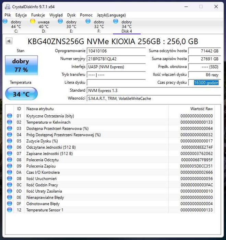
Task: Select the yellow caution orb for drive D:
Action: click(33, 21)
